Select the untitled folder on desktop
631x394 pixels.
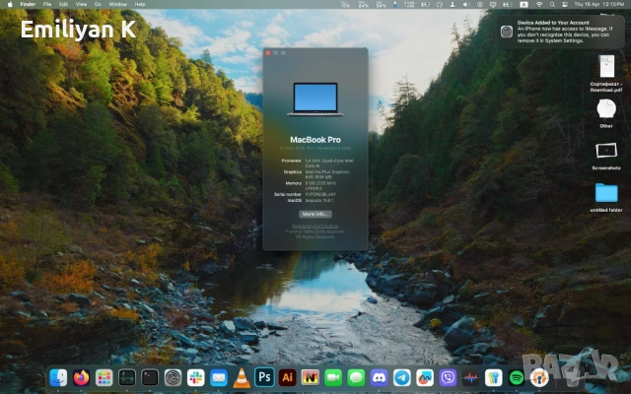click(606, 197)
